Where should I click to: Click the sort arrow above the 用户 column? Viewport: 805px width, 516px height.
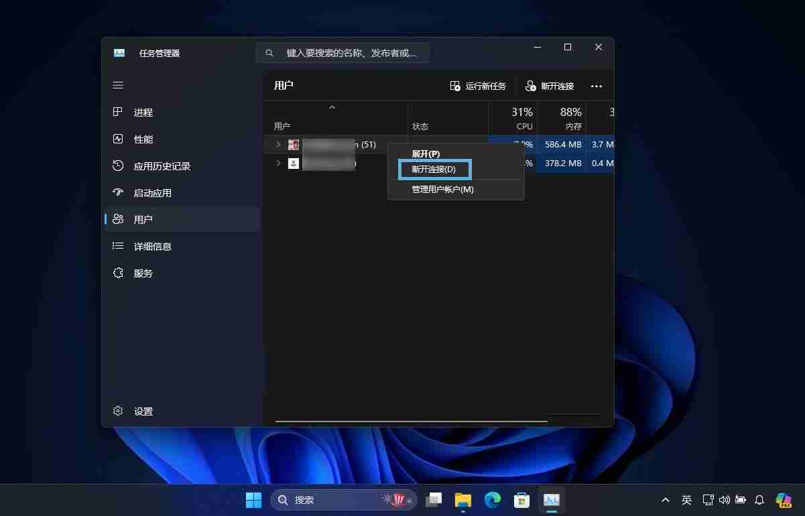pyautogui.click(x=332, y=107)
